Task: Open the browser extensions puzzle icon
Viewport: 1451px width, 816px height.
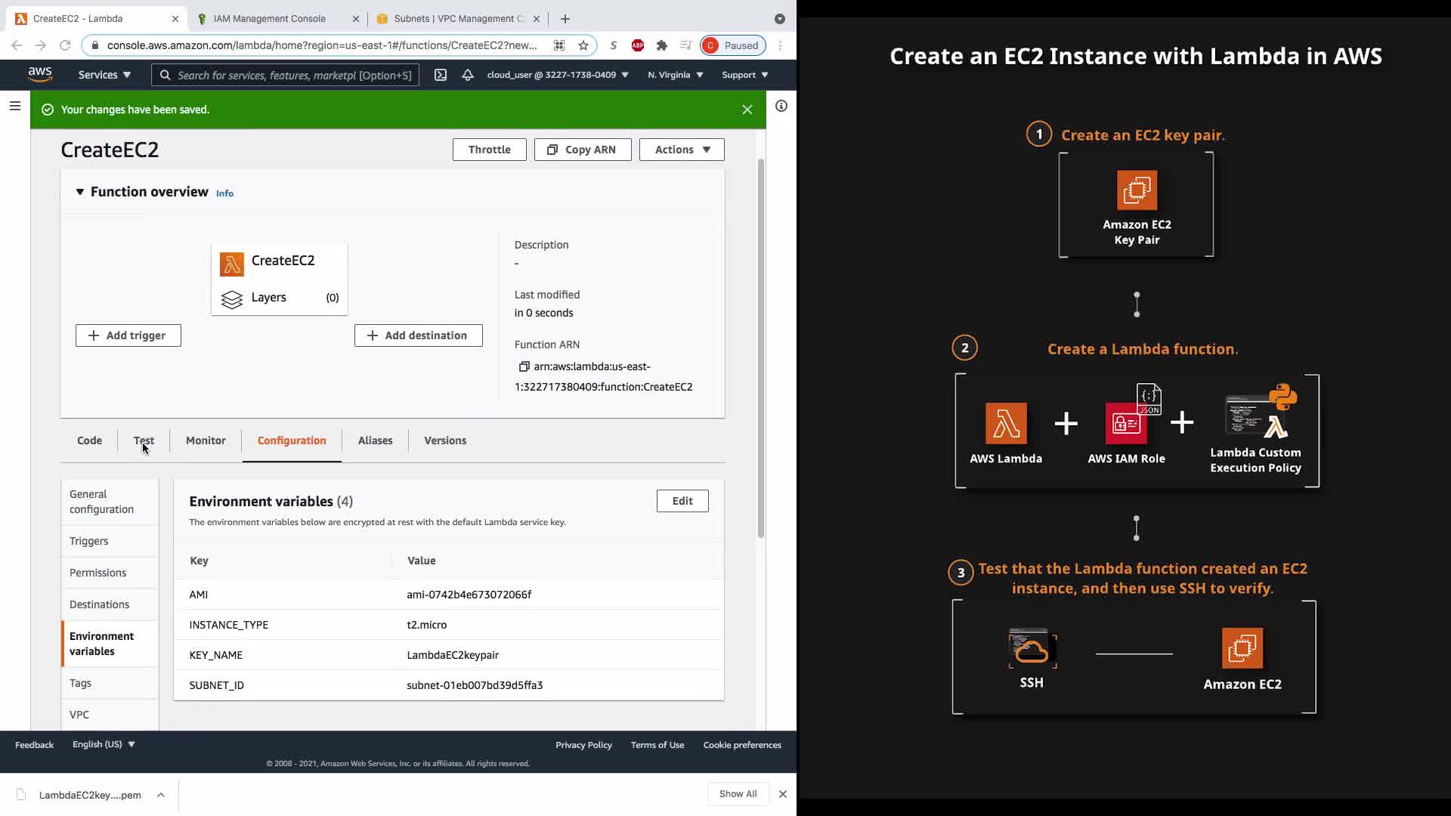Action: click(x=662, y=45)
